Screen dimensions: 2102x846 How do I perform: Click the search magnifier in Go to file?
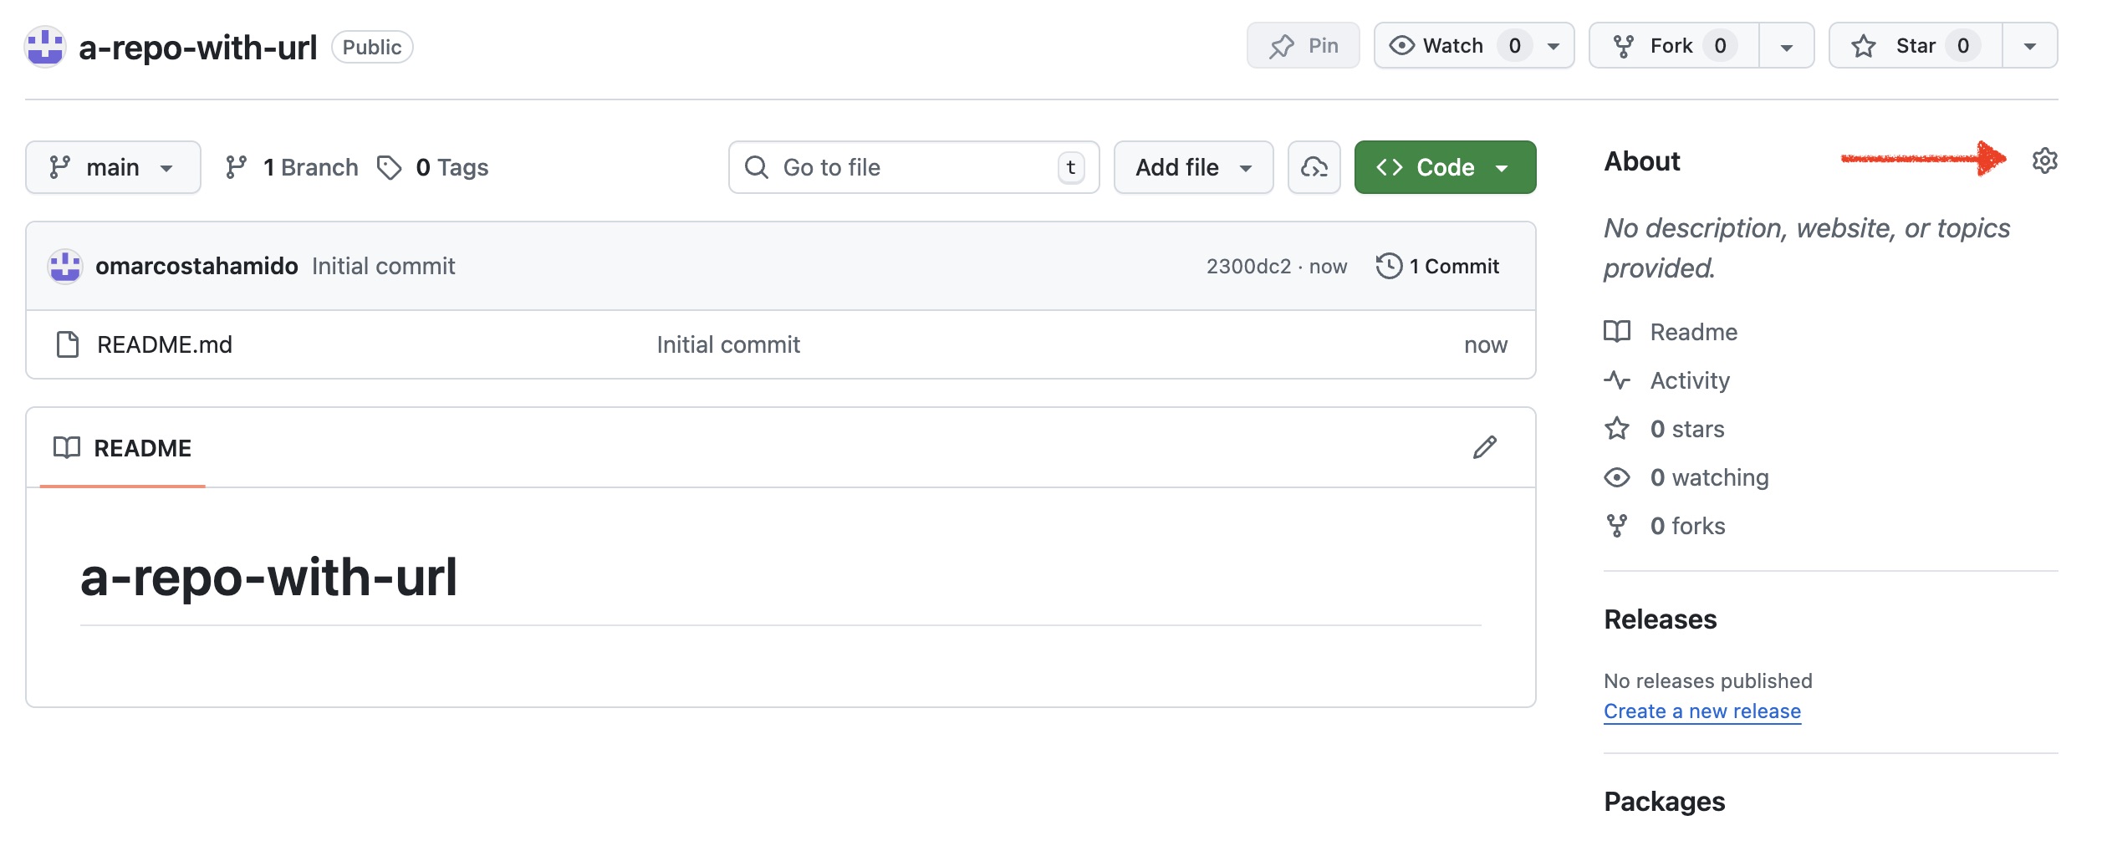click(756, 167)
